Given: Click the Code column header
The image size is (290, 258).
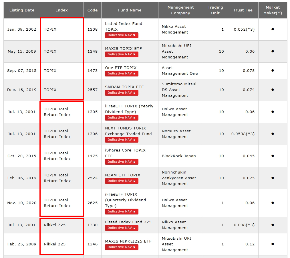Looking at the screenshot, I should pos(92,10).
